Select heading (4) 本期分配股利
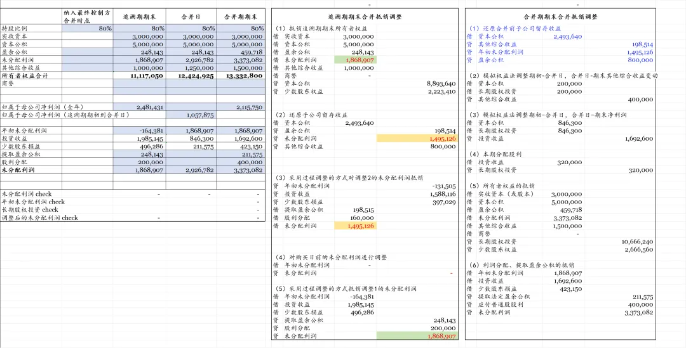The image size is (686, 348). (495, 154)
